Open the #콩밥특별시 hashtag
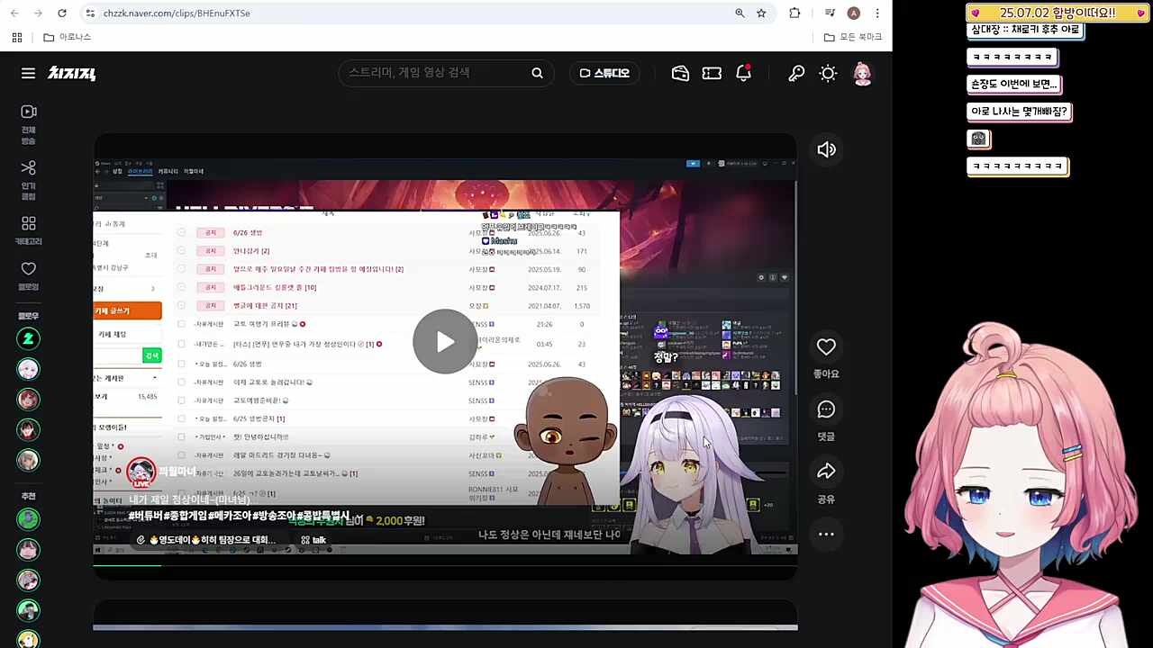The height and width of the screenshot is (648, 1153). pyautogui.click(x=323, y=516)
